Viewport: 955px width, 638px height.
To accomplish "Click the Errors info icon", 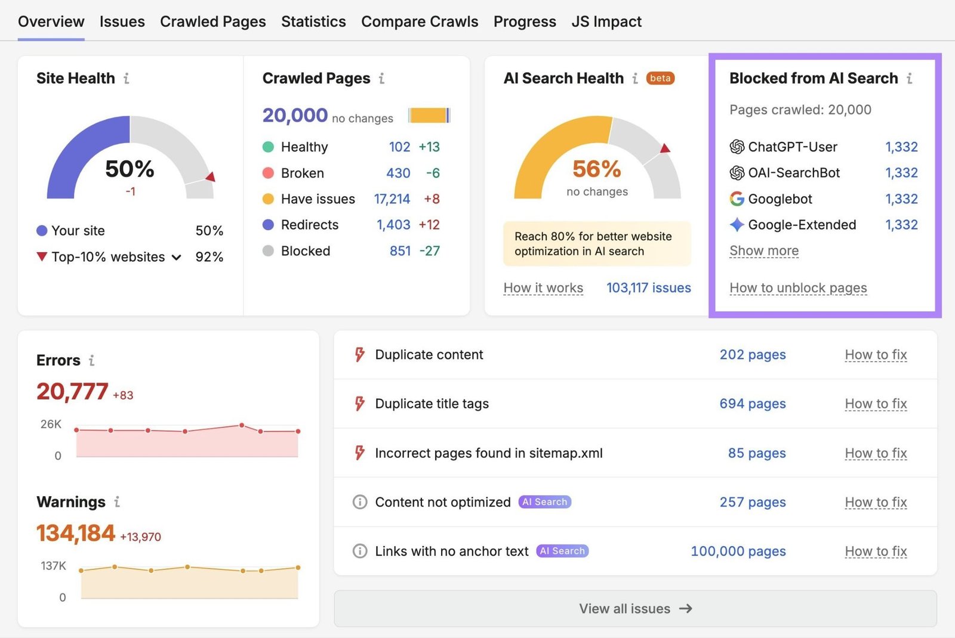I will [x=91, y=360].
